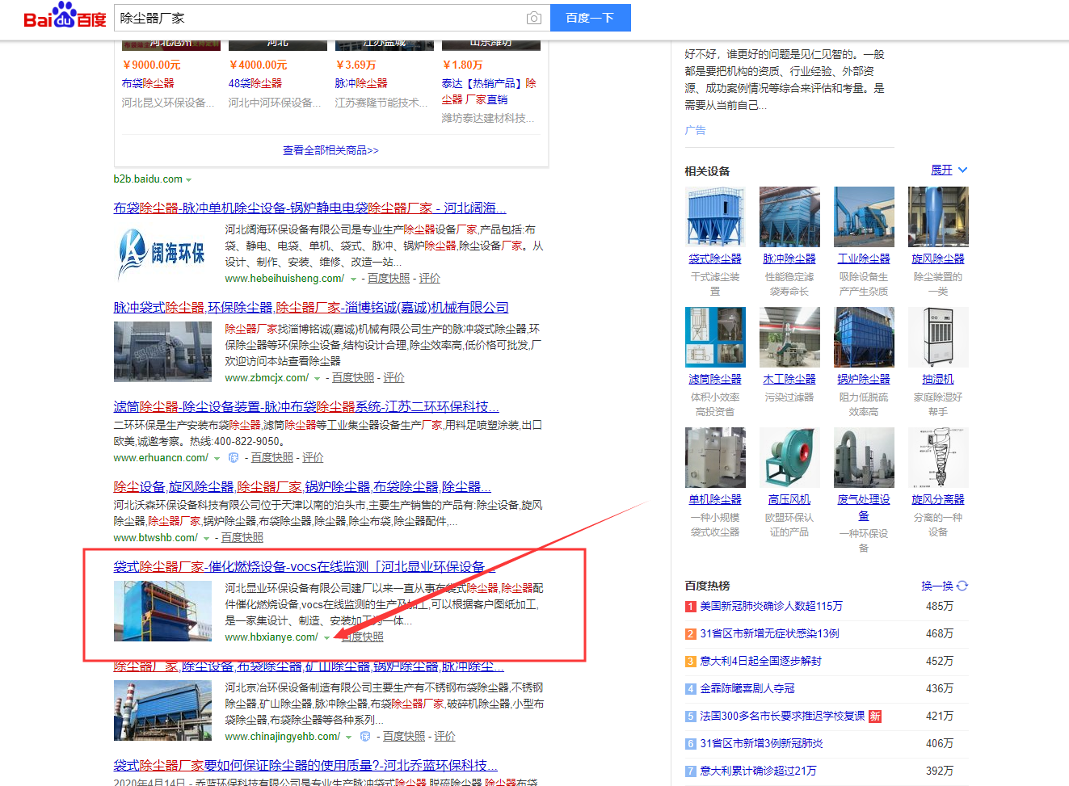Image resolution: width=1069 pixels, height=786 pixels.
Task: Click the 锅炉除尘器 equipment image
Action: (x=864, y=337)
